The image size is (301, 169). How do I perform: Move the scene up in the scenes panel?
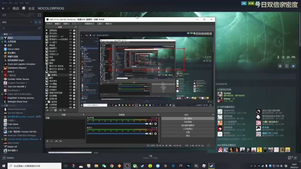pos(56,141)
